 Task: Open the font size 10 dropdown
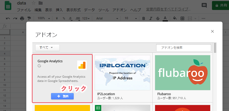pyautogui.click(x=131, y=18)
